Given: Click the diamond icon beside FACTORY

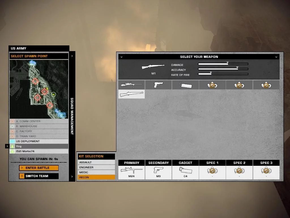Looking at the screenshot, I should pos(12,131).
